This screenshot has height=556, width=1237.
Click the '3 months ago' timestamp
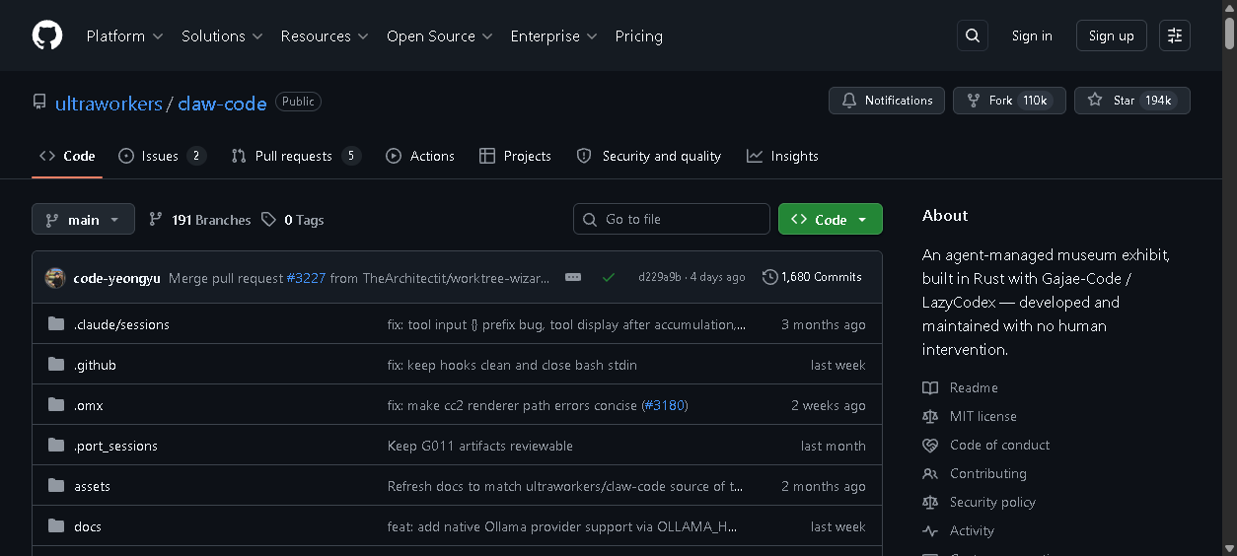pos(824,324)
